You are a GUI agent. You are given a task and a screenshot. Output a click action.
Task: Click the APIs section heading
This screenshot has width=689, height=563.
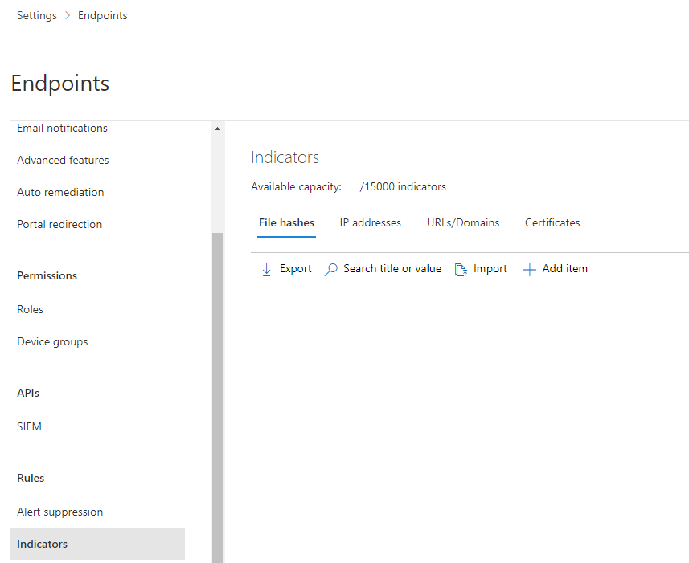coord(28,393)
